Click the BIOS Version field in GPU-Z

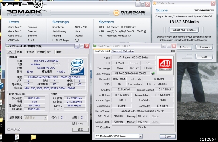(131, 73)
